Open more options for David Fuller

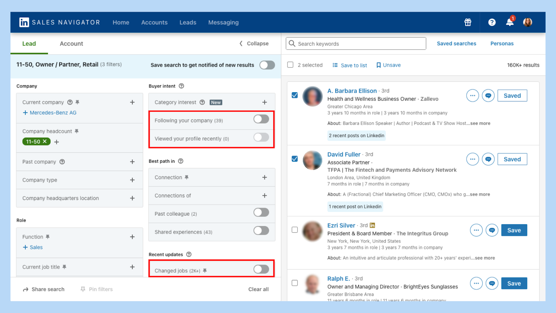click(x=473, y=159)
